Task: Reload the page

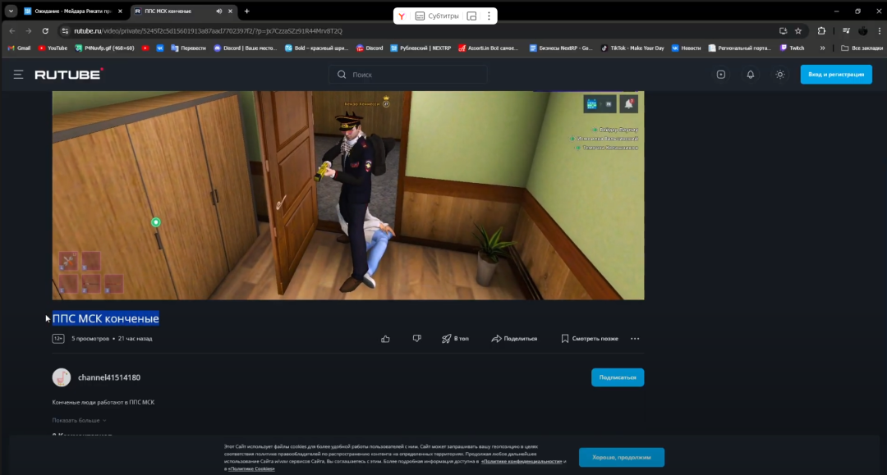Action: point(45,31)
